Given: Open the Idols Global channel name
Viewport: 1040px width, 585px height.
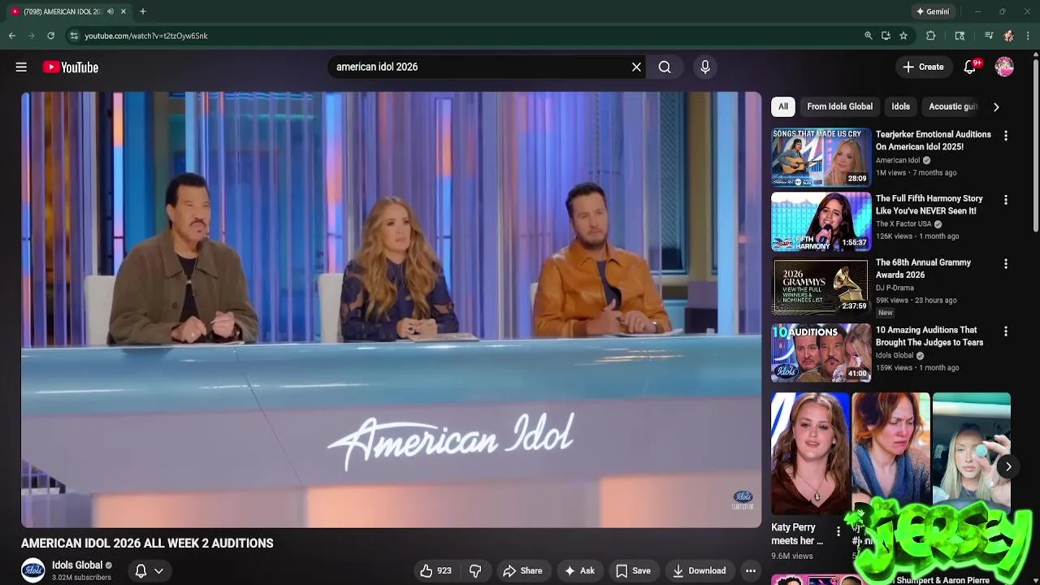Looking at the screenshot, I should point(77,565).
